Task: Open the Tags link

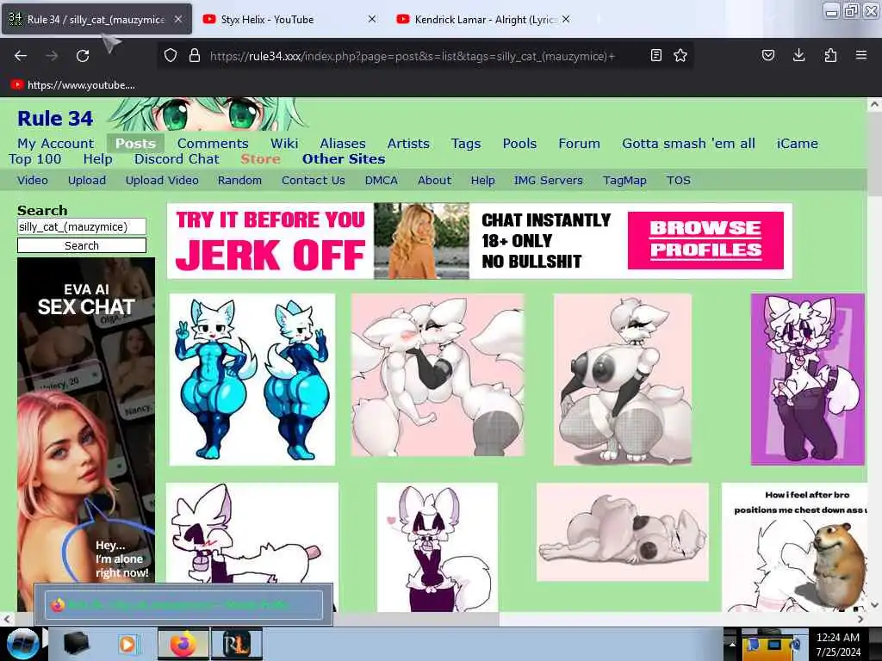Action: (x=466, y=144)
